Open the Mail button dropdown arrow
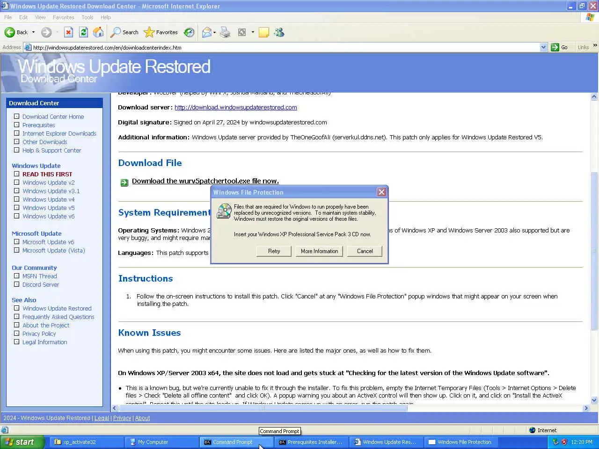Image resolution: width=599 pixels, height=449 pixels. coord(214,32)
